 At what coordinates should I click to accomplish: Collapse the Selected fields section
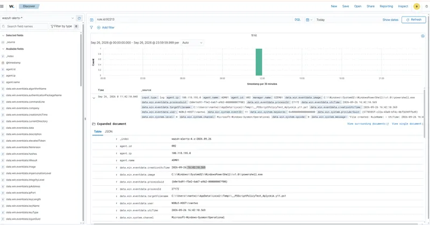point(3,35)
